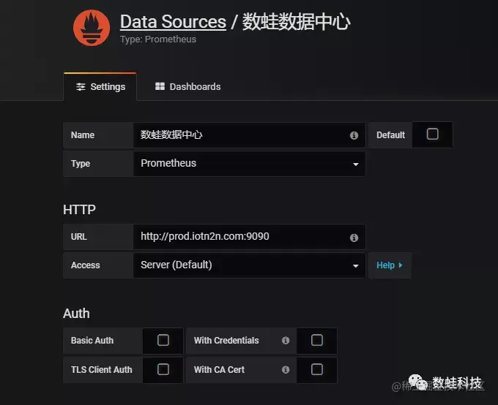Enable the With Credentials checkbox
498x405 pixels.
point(316,340)
